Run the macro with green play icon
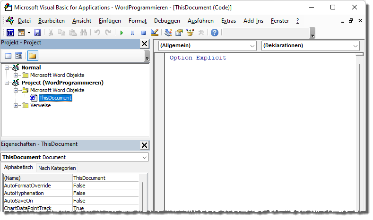373x220 pixels. point(121,33)
